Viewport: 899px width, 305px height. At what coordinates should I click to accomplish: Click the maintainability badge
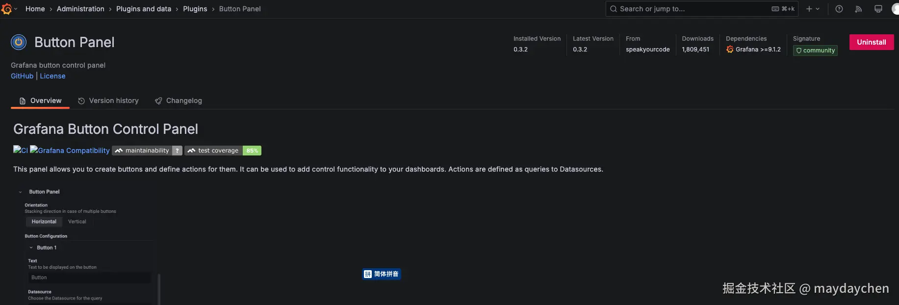[147, 151]
